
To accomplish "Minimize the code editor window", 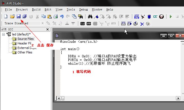I will [x=163, y=35].
